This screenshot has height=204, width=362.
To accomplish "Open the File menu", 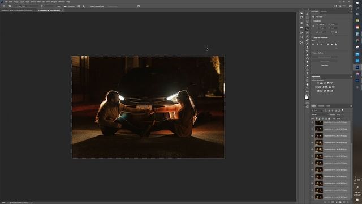I will tap(6, 2).
